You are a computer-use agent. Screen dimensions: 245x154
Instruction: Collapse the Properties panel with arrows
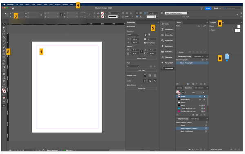pos(158,23)
